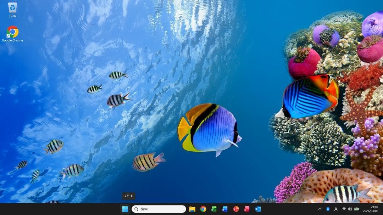Viewport: 383px width, 215px height.
Task: Open Wi-Fi quick settings from the tray
Action: [344, 209]
